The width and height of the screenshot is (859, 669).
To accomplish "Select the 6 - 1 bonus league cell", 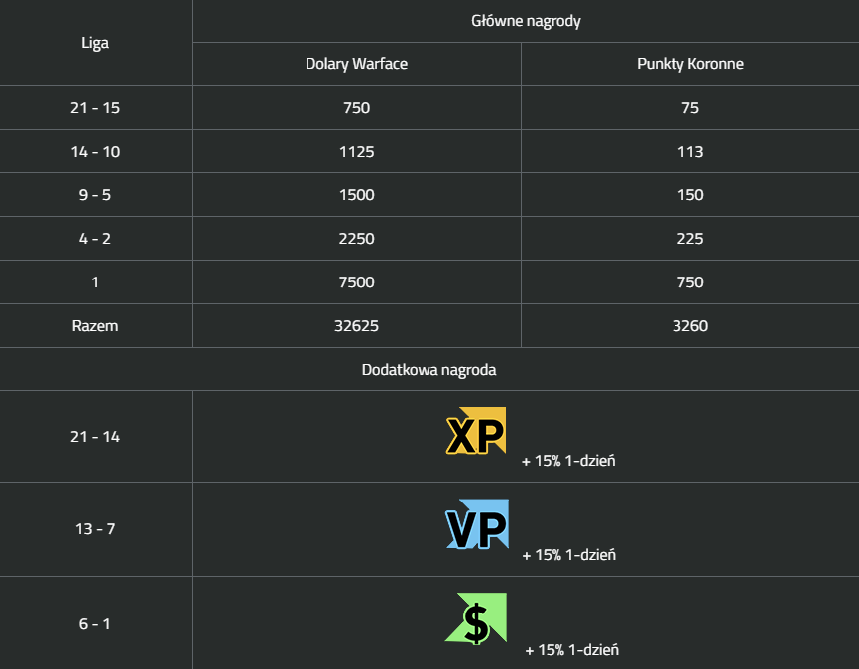I will 95,624.
